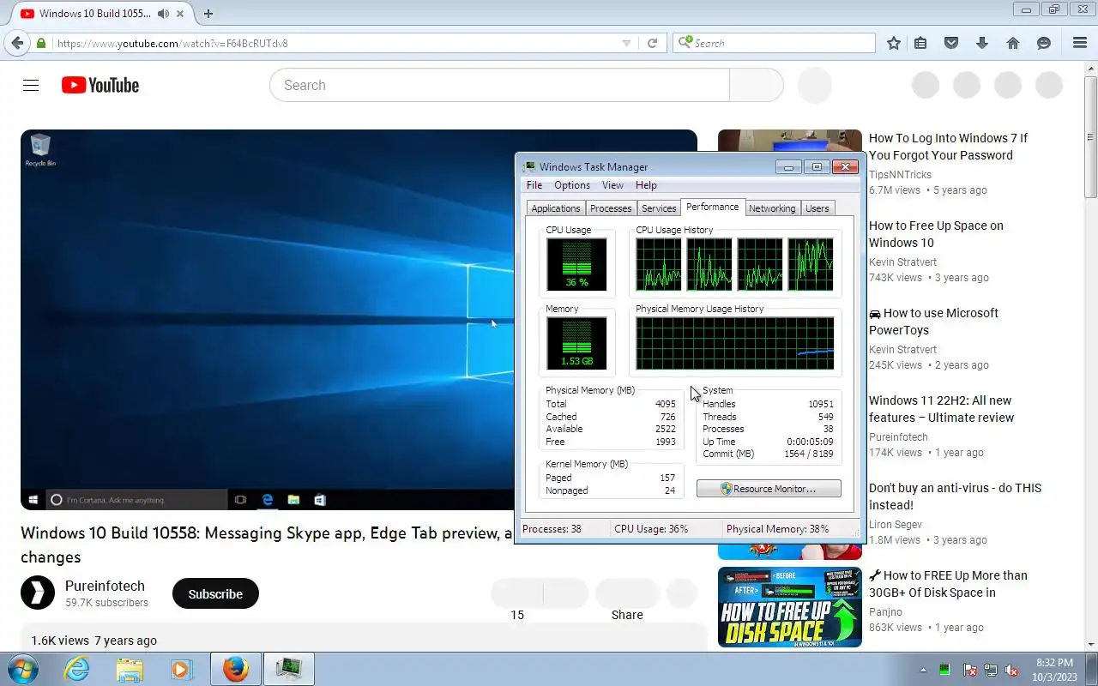1098x686 pixels.
Task: Launch Internet Explorer from the taskbar
Action: click(x=77, y=669)
